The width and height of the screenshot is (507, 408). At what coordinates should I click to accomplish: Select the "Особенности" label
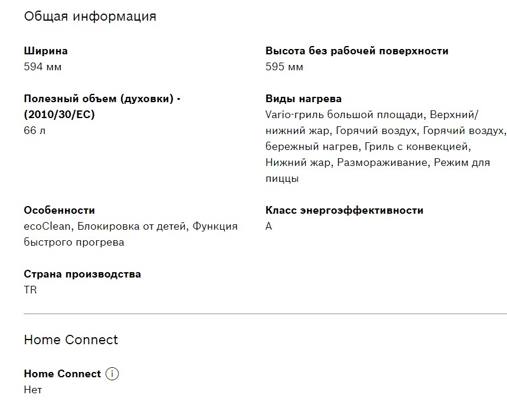59,210
